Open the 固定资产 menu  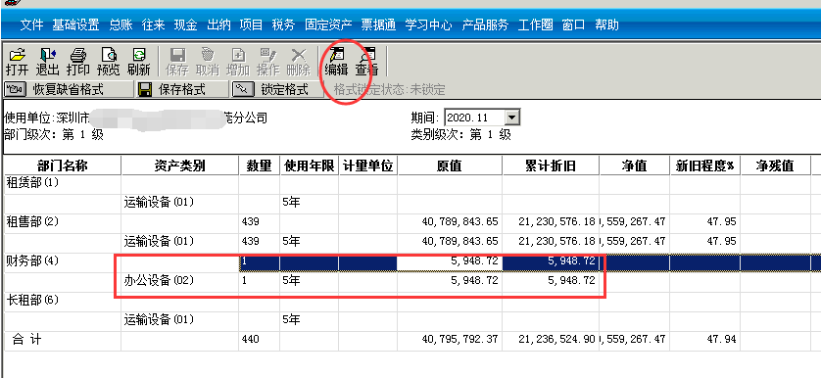tap(328, 24)
